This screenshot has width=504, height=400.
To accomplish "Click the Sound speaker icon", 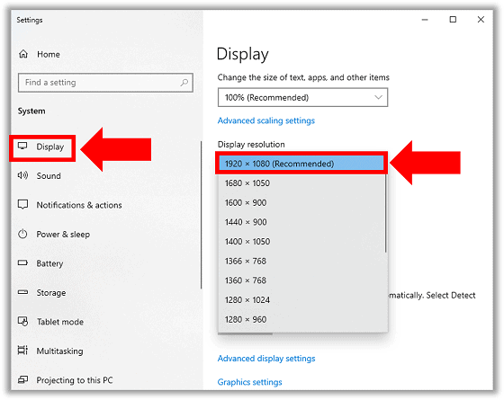I will click(22, 175).
